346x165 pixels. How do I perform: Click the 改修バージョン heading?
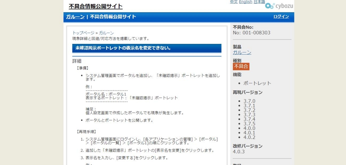[x=248, y=146]
